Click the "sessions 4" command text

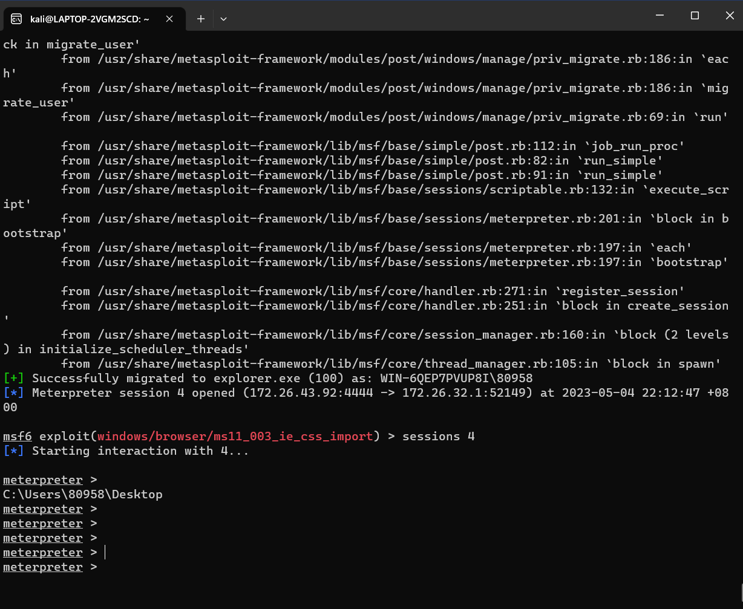(439, 436)
